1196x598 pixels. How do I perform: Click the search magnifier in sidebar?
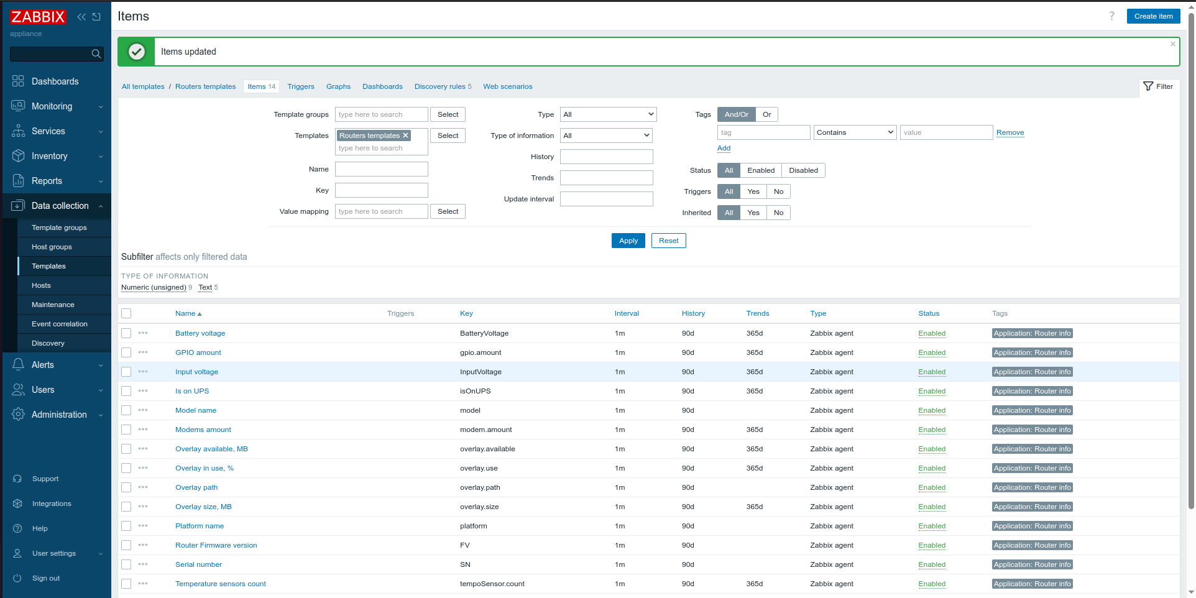96,54
